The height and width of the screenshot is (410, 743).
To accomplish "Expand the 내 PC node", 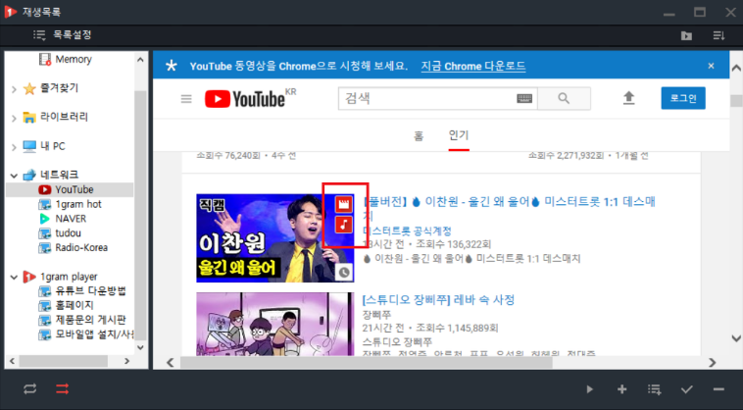I will pyautogui.click(x=14, y=147).
